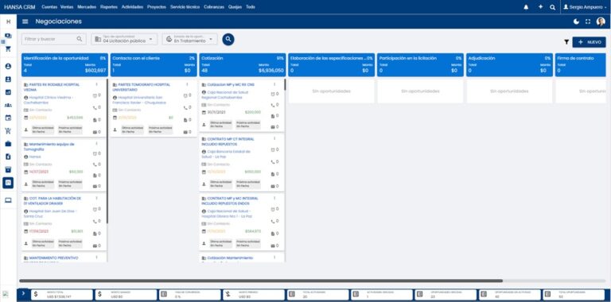The width and height of the screenshot is (611, 302).
Task: Click the Filtrar y buscar field
Action: [x=54, y=39]
